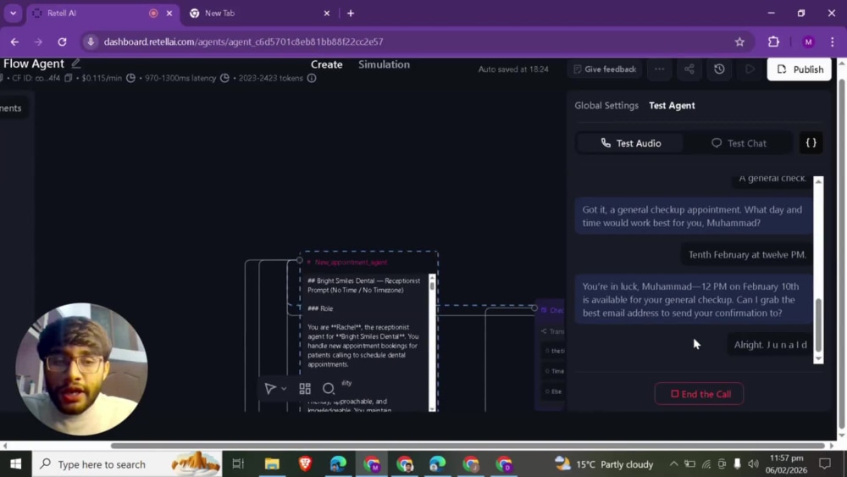Screen dimensions: 847x477
Task: Click the chat transcript scrollbar thumb
Action: [x=818, y=324]
